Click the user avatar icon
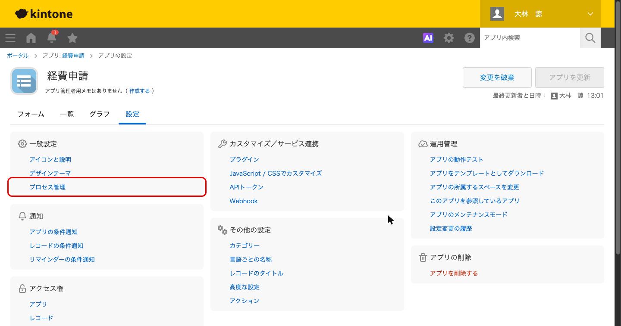621x326 pixels. (x=497, y=14)
